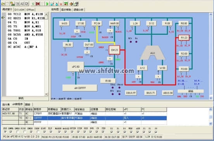The image size is (214, 141).
Task: Switch to the EXT.ASM tab
Action: pos(19,10)
